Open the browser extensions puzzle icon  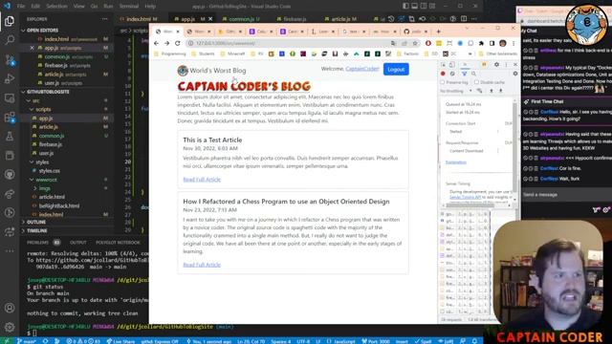(481, 43)
